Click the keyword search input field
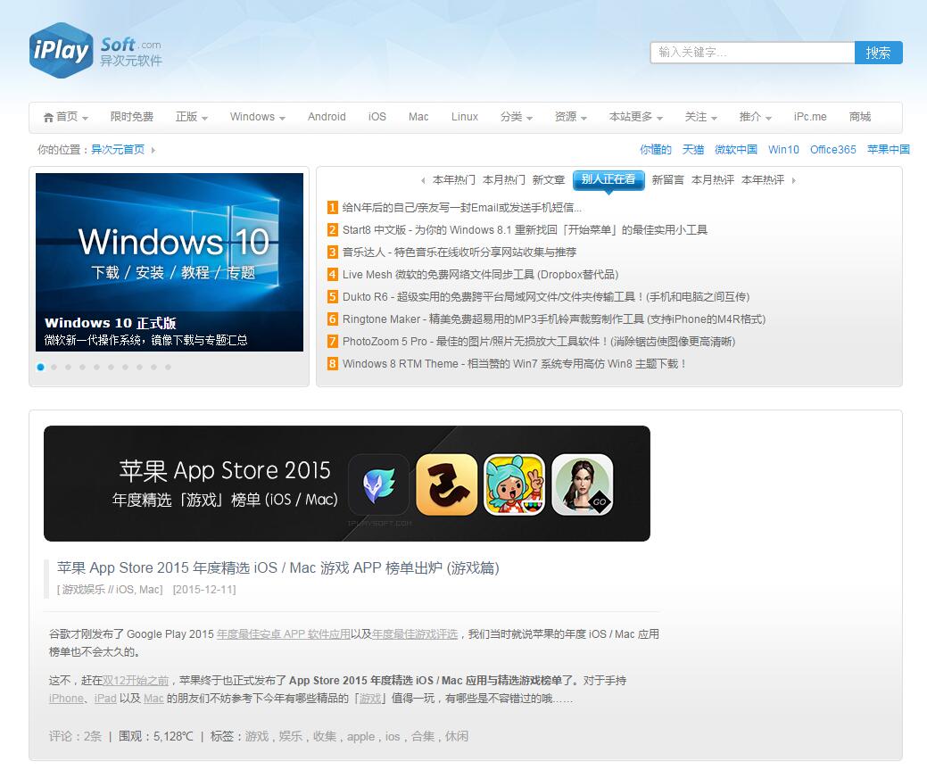This screenshot has width=927, height=778. [751, 53]
